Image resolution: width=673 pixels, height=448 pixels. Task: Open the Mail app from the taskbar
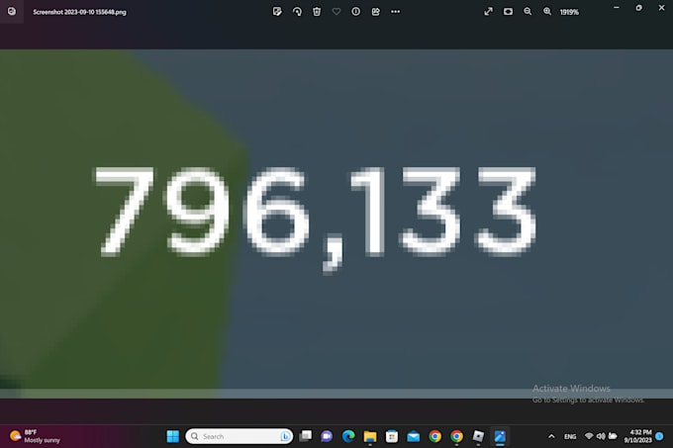pos(414,436)
